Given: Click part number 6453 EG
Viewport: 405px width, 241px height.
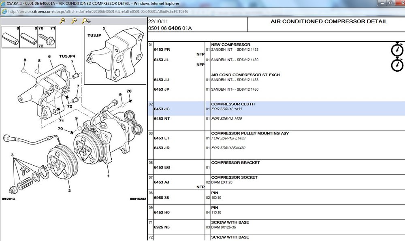Looking at the screenshot, I should pyautogui.click(x=162, y=167).
